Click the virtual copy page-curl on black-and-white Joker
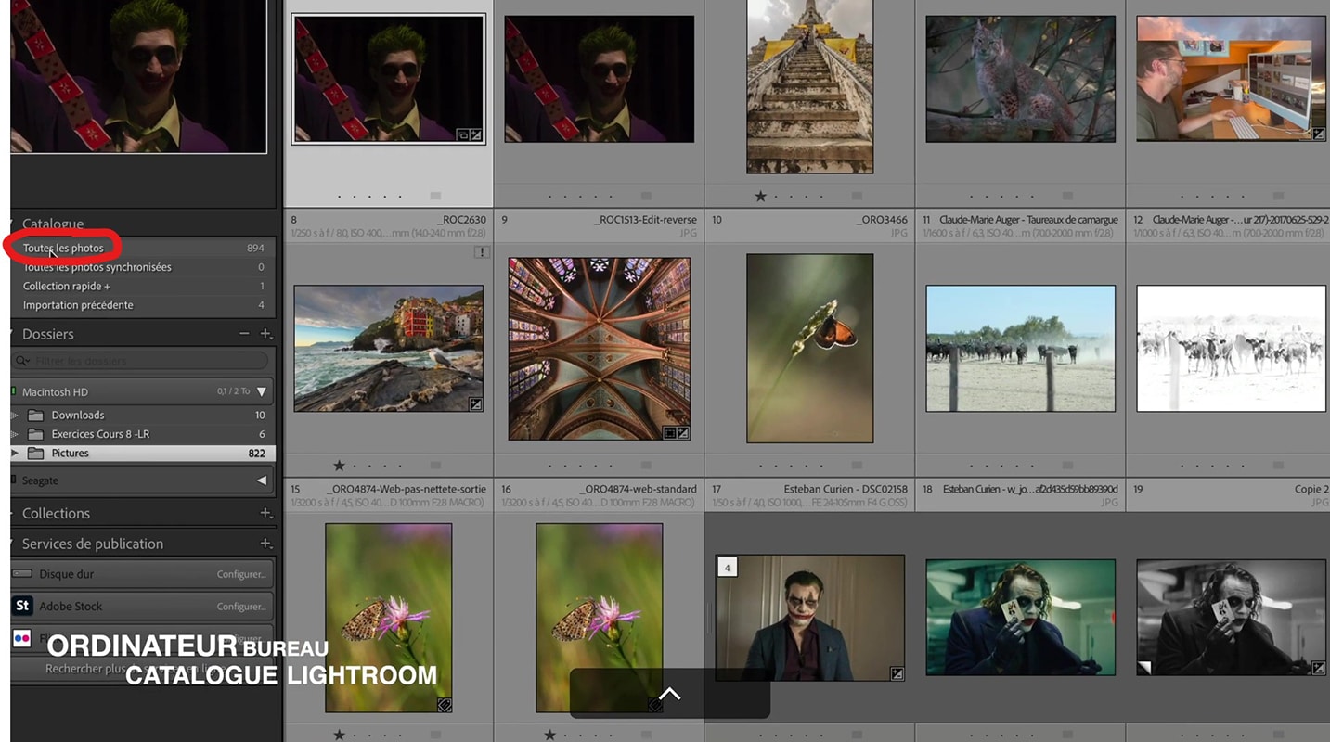 click(x=1143, y=668)
